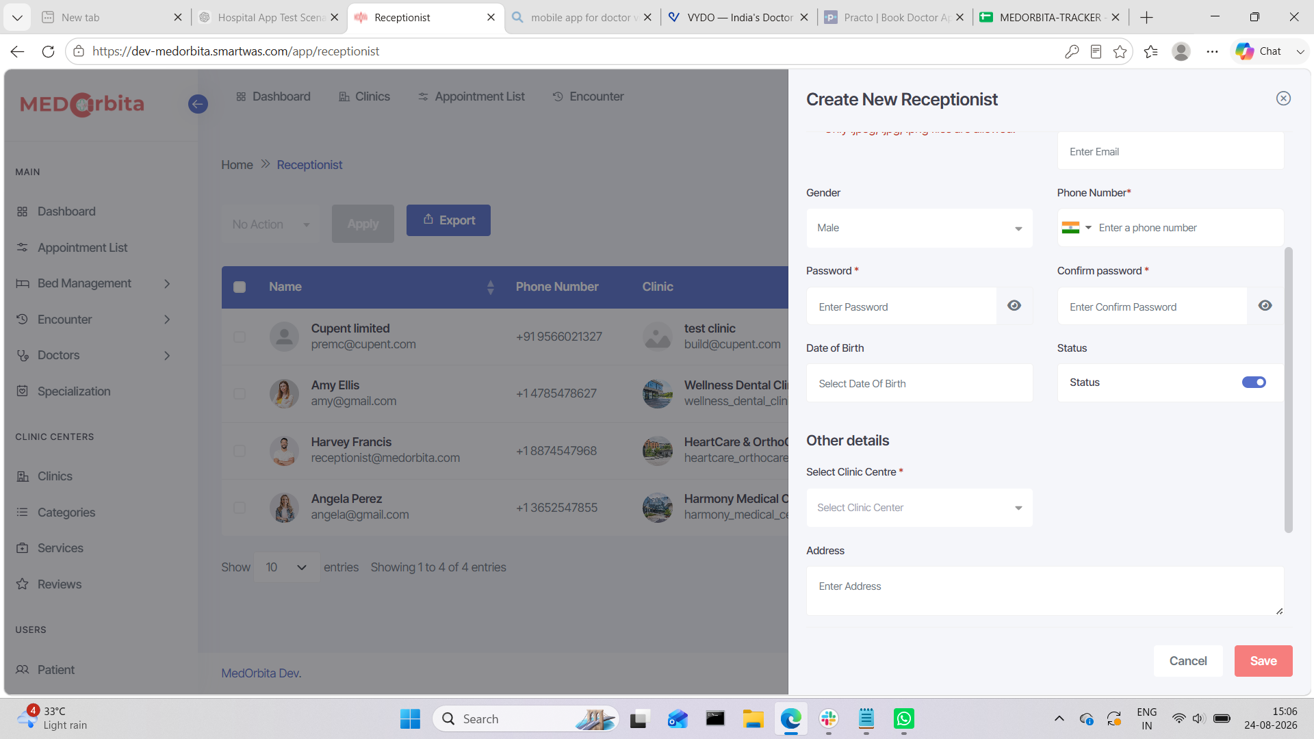Open File Explorer from the taskbar
Viewport: 1314px width, 739px height.
click(x=753, y=718)
